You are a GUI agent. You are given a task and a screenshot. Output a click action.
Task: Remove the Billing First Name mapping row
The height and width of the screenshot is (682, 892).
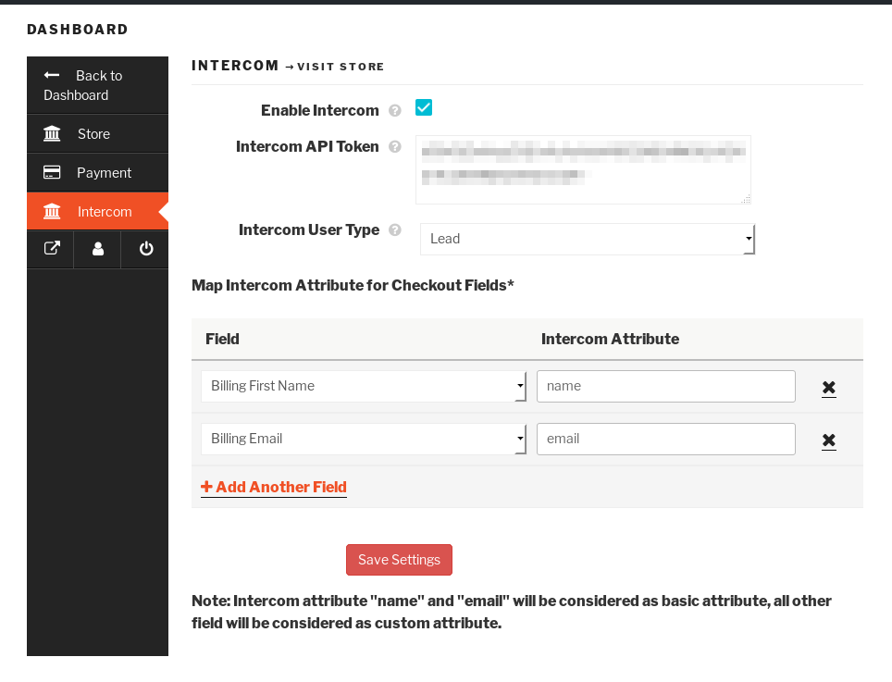[829, 388]
